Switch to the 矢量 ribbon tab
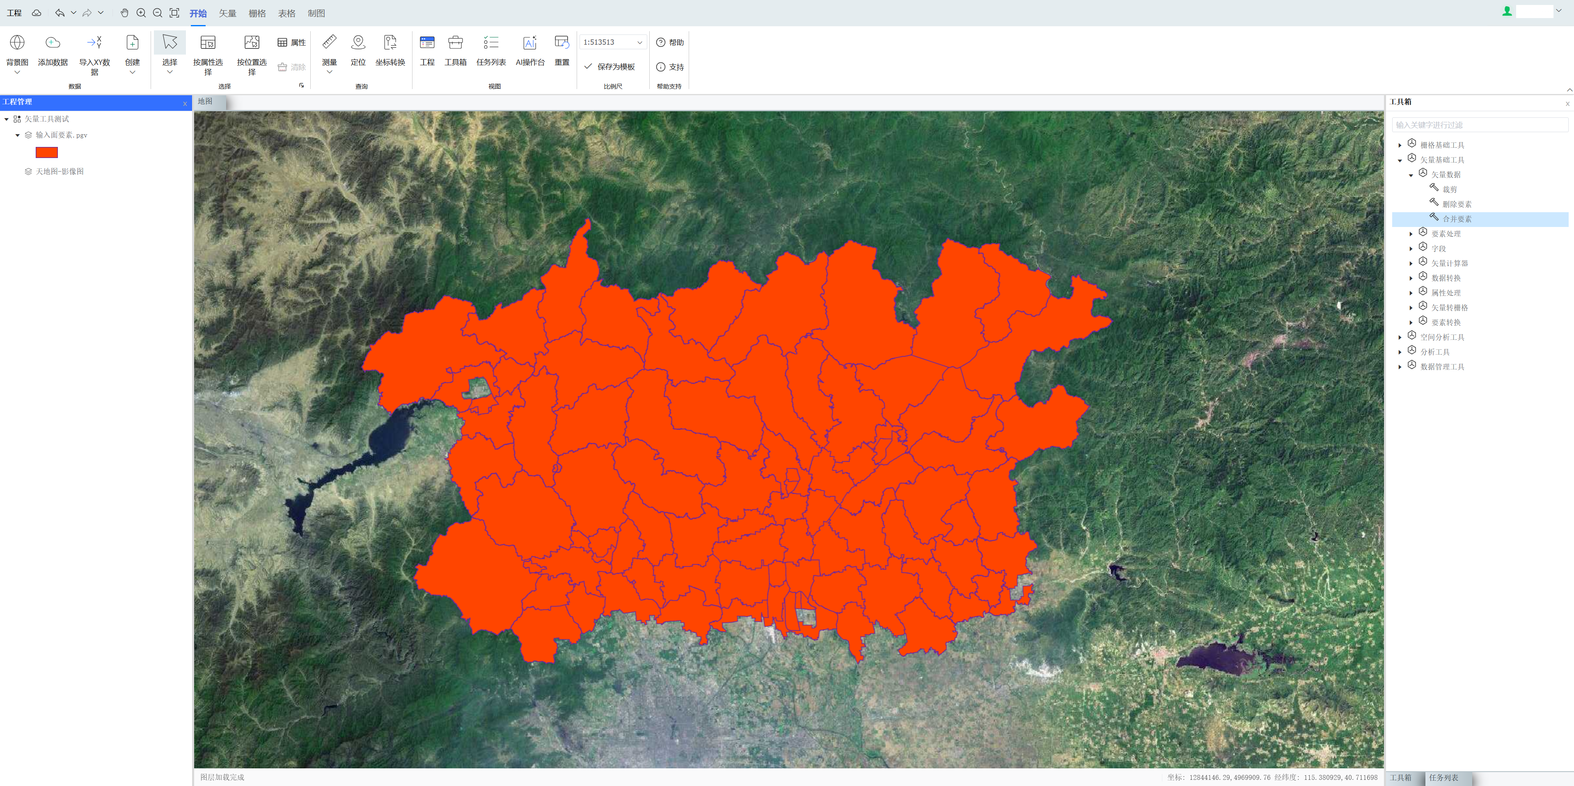The width and height of the screenshot is (1574, 786). point(227,14)
